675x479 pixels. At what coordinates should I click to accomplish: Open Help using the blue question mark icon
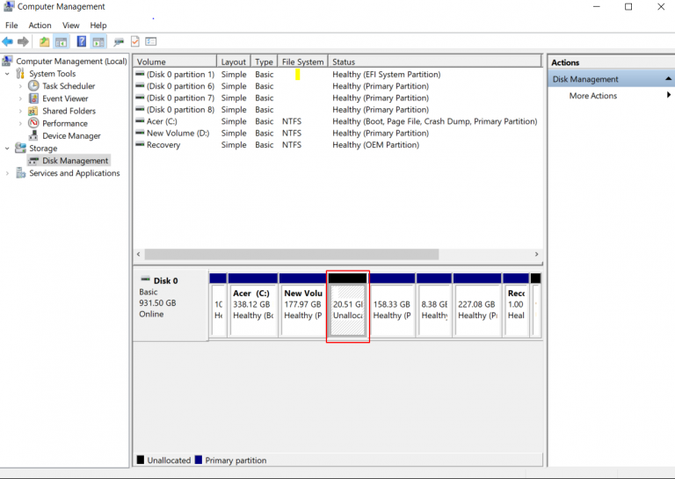[82, 41]
